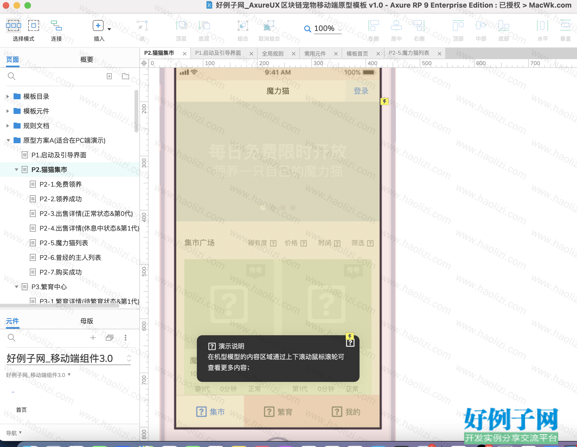Click the 筛选 filter button on canvas
This screenshot has height=447, width=577.
363,243
